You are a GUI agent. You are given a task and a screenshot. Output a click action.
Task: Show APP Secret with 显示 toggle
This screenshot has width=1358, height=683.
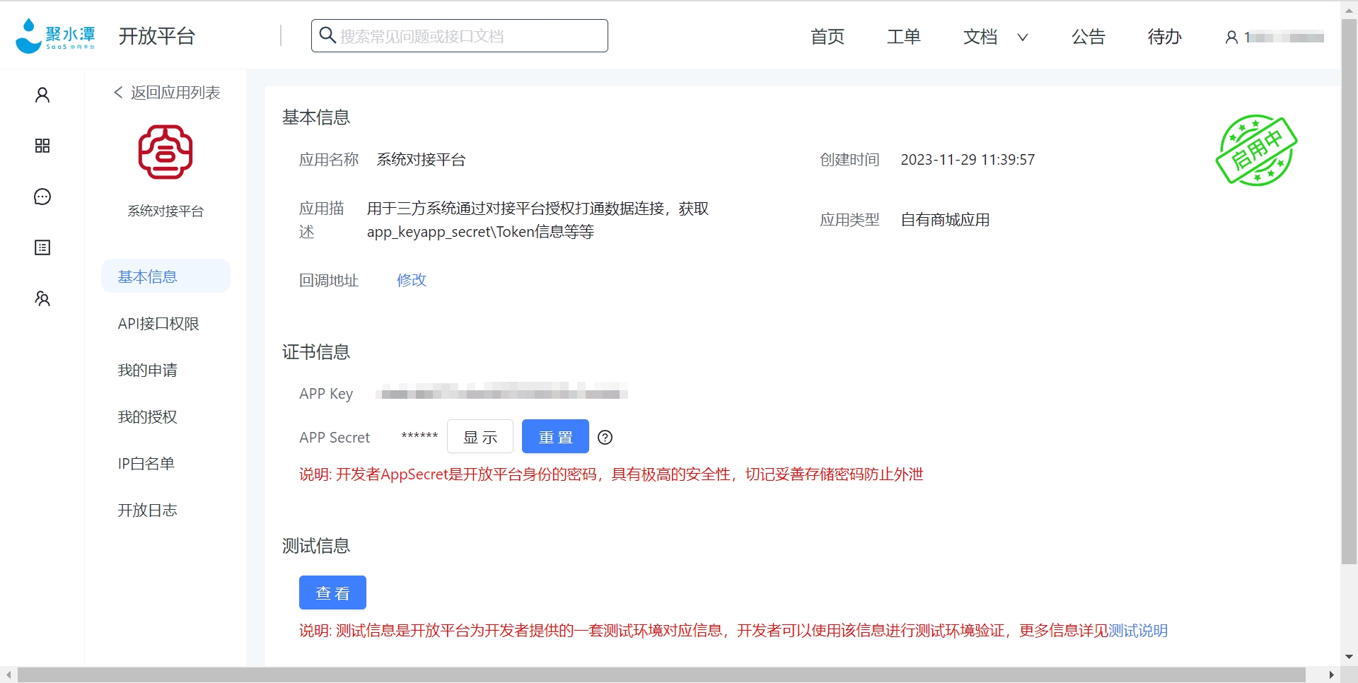tap(480, 436)
